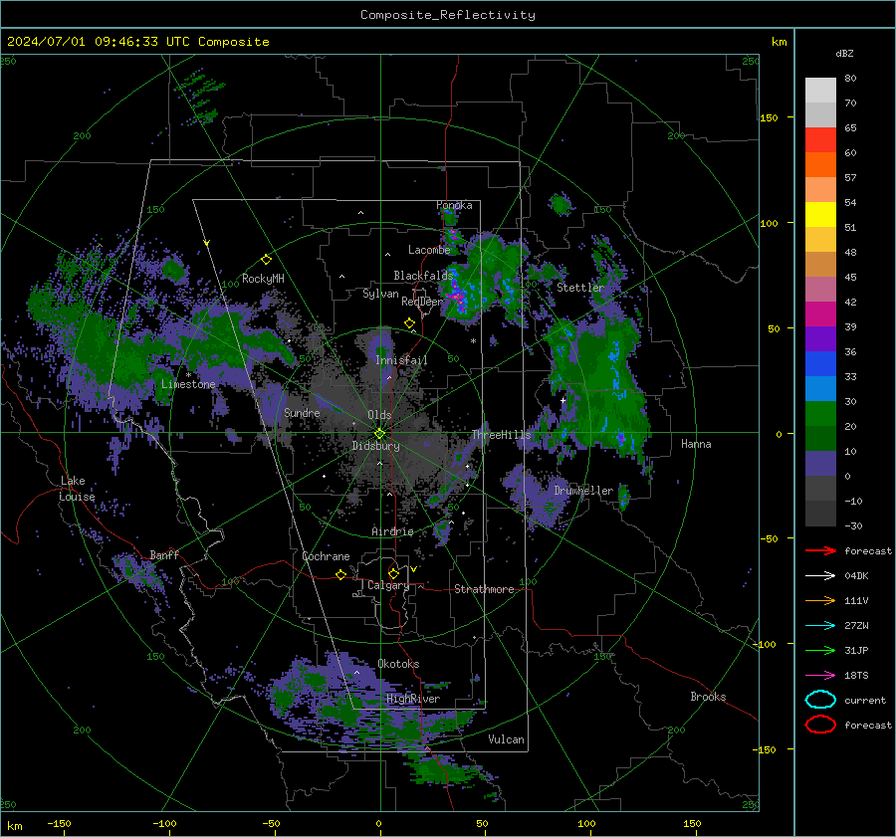Screen dimensions: 896x837
Task: Click the red forecast arrow in the legend
Action: [x=820, y=550]
